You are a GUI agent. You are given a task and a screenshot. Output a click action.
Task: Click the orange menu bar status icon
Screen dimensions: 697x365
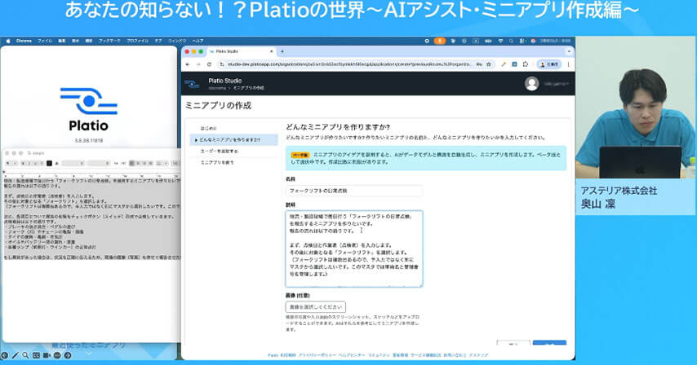(440, 41)
